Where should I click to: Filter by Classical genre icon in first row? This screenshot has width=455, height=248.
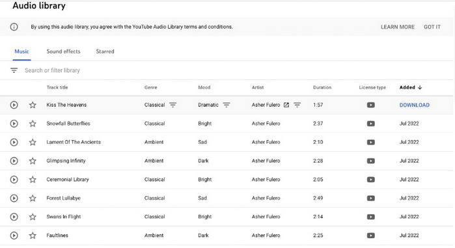click(172, 105)
